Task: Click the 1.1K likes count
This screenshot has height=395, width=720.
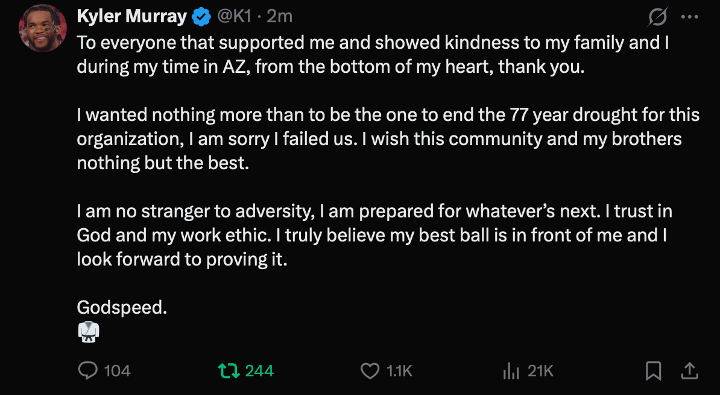Action: [399, 371]
